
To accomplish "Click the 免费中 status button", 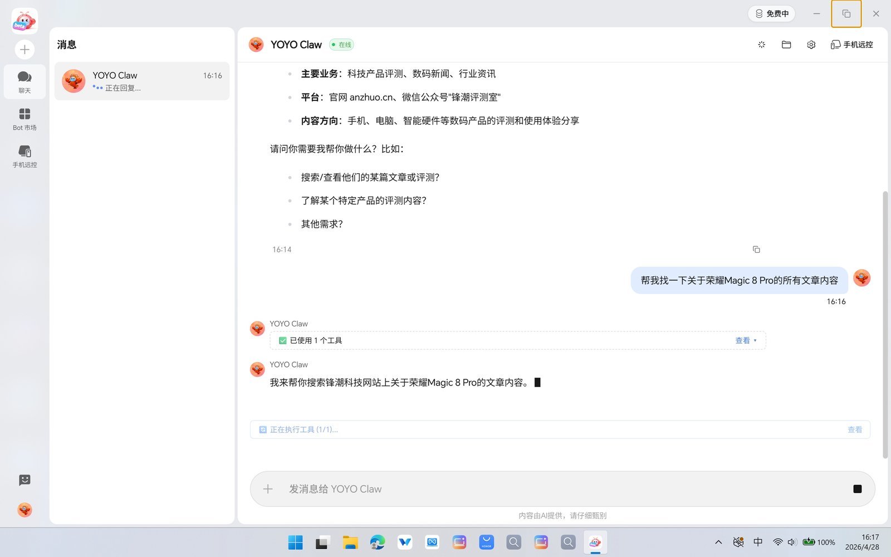I will point(771,13).
